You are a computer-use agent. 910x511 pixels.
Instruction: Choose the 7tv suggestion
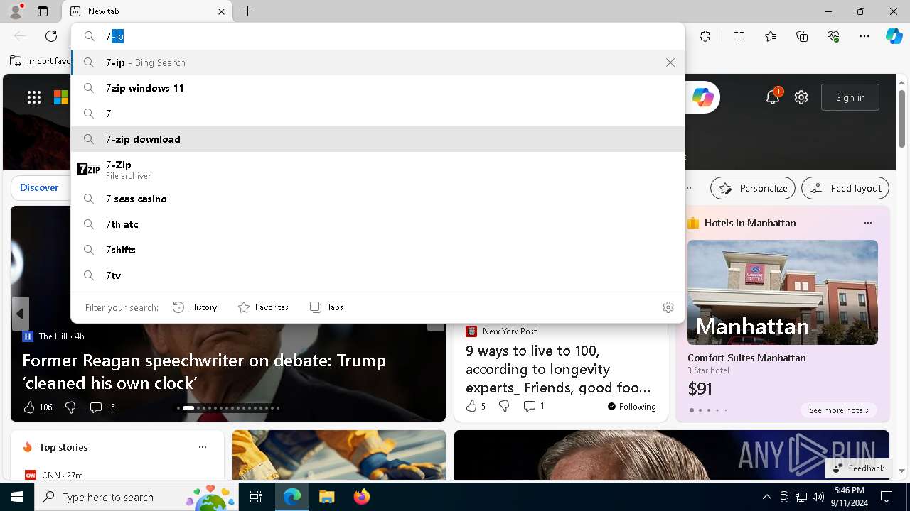pyautogui.click(x=378, y=275)
